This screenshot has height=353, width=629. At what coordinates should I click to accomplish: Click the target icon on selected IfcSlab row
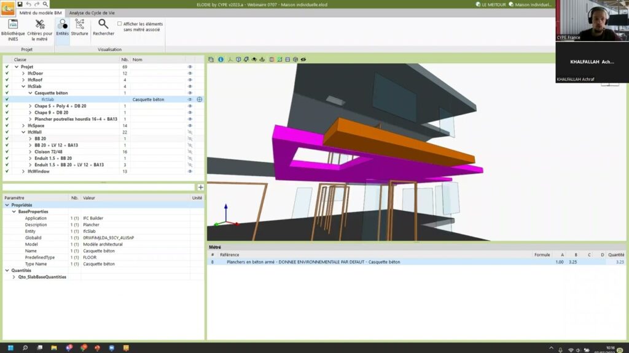(200, 99)
